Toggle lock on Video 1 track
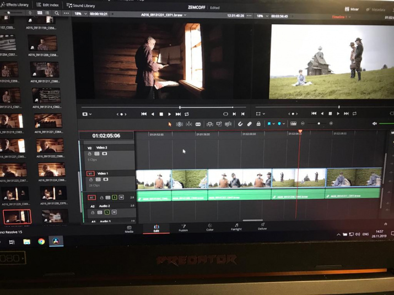 coord(91,179)
